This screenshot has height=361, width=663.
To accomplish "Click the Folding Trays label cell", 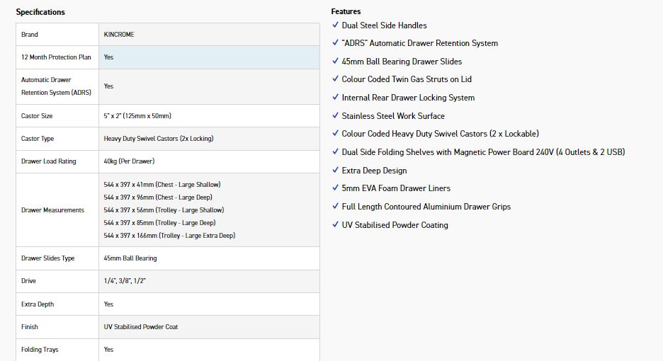I will 40,350.
